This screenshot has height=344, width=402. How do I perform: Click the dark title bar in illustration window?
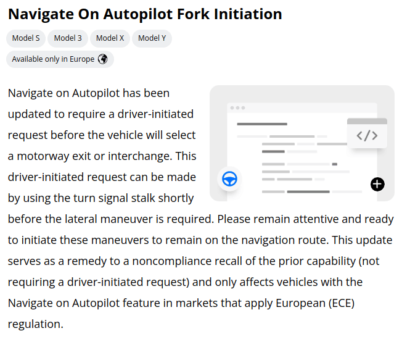(x=262, y=124)
